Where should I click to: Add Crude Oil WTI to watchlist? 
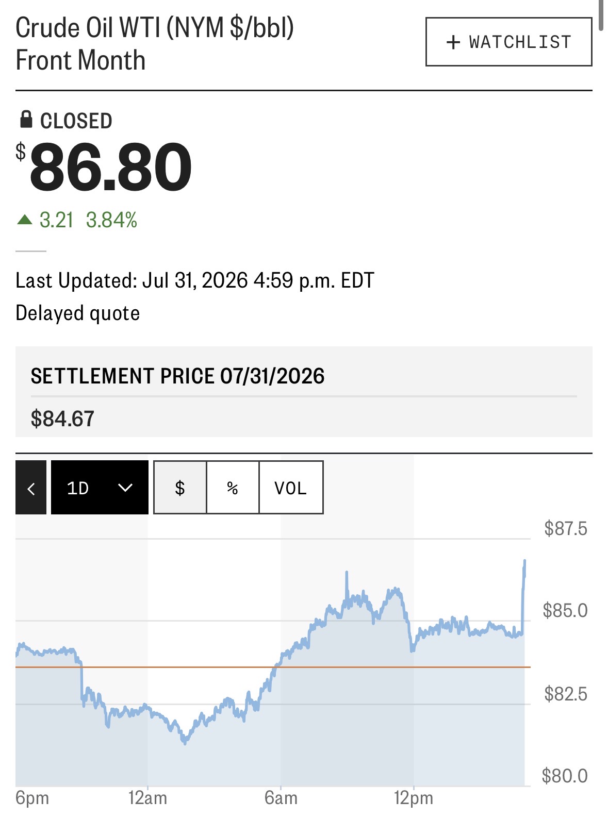(508, 42)
